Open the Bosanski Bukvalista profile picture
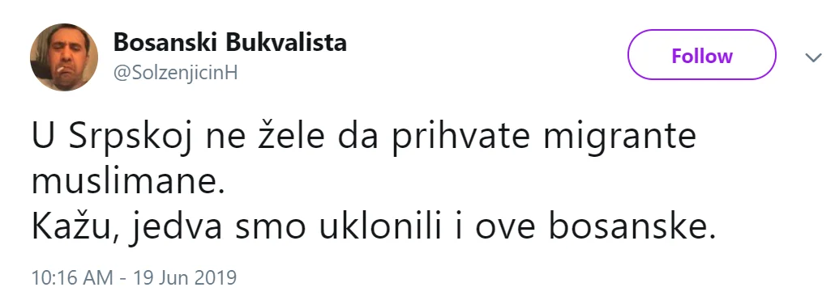Image resolution: width=835 pixels, height=300 pixels. coord(64,57)
